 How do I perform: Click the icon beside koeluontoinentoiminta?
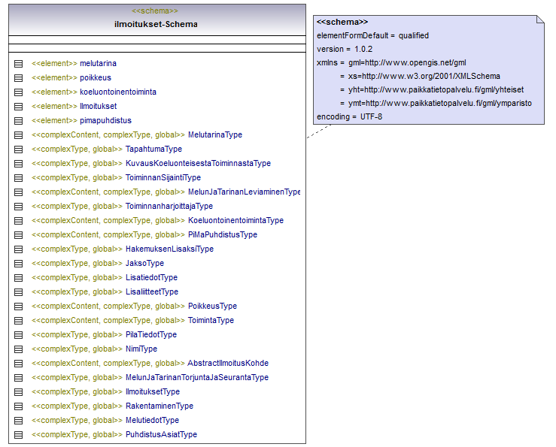[19, 92]
